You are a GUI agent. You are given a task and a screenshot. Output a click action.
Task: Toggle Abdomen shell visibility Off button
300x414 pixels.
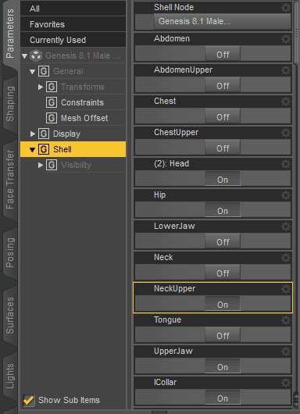(223, 54)
